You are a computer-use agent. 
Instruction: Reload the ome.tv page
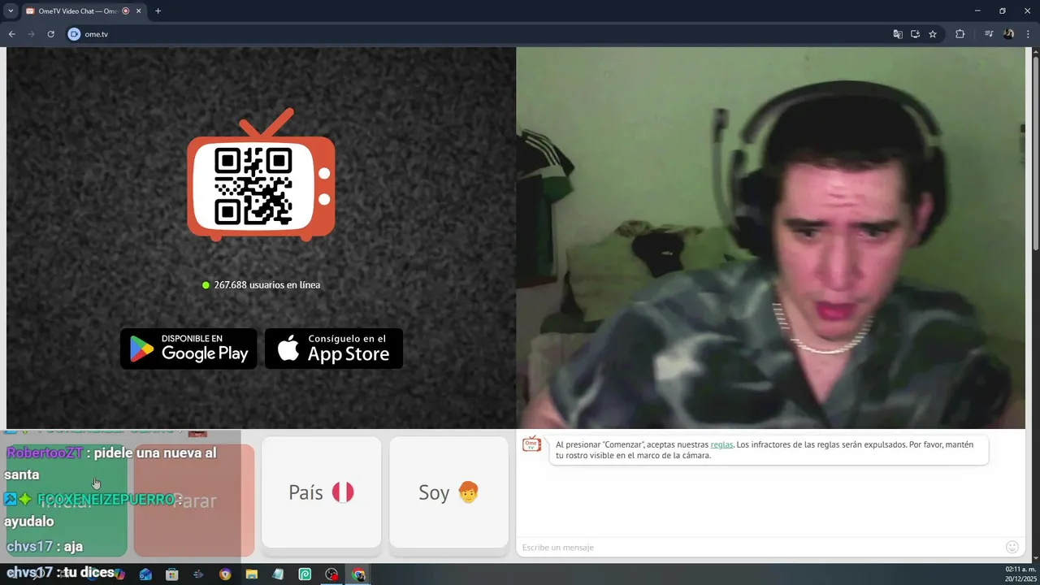(50, 34)
